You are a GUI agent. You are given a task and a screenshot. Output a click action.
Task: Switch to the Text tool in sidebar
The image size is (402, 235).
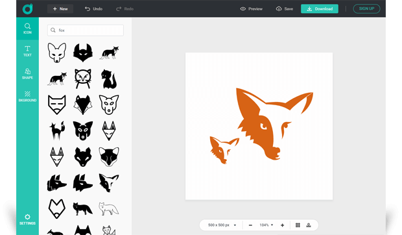(x=27, y=51)
